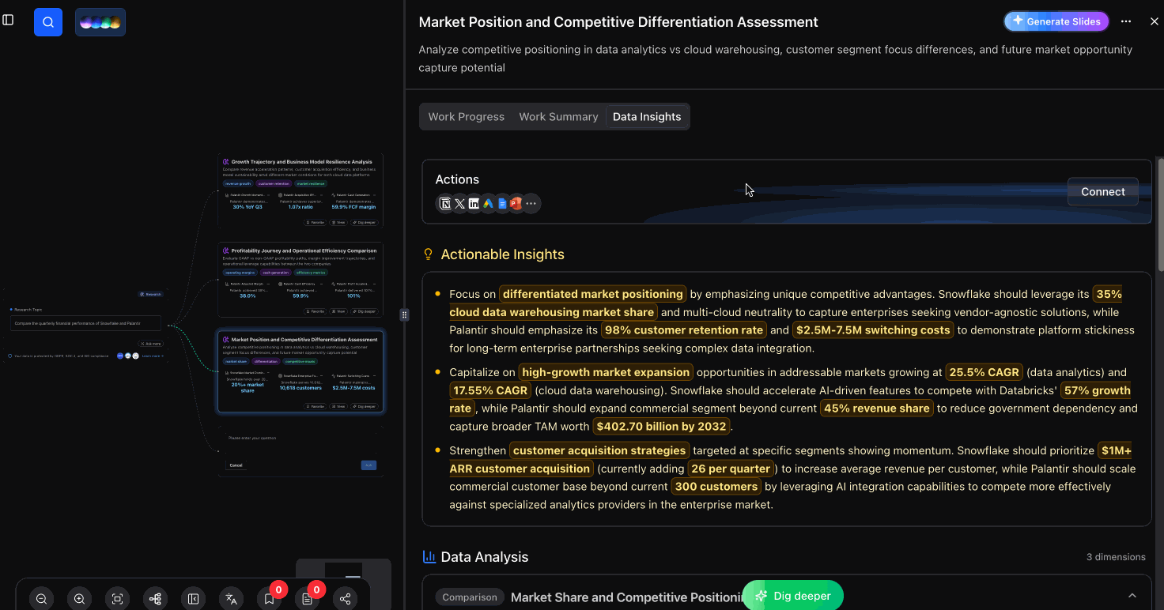Viewport: 1164px width, 610px height.
Task: Open bookmarked favorites in bottom toolbar
Action: point(269,599)
